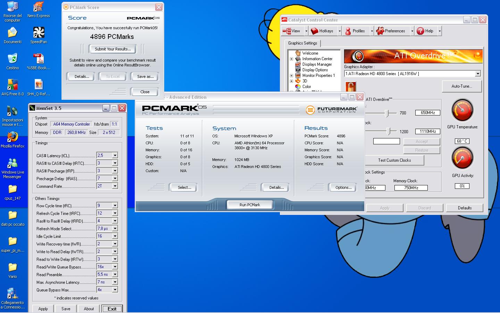Open Impostazioni mouse shortcut icon
This screenshot has height=313, width=500.
[x=12, y=116]
